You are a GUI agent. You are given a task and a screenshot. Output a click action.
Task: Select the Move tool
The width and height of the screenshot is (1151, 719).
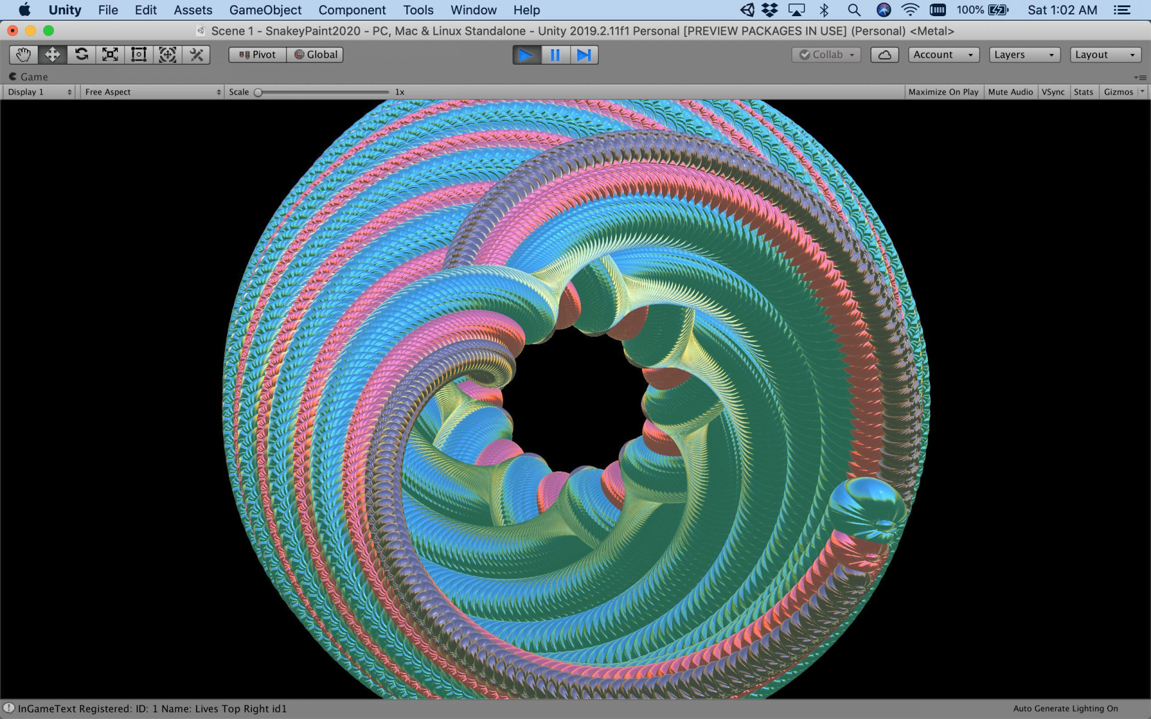click(x=52, y=55)
